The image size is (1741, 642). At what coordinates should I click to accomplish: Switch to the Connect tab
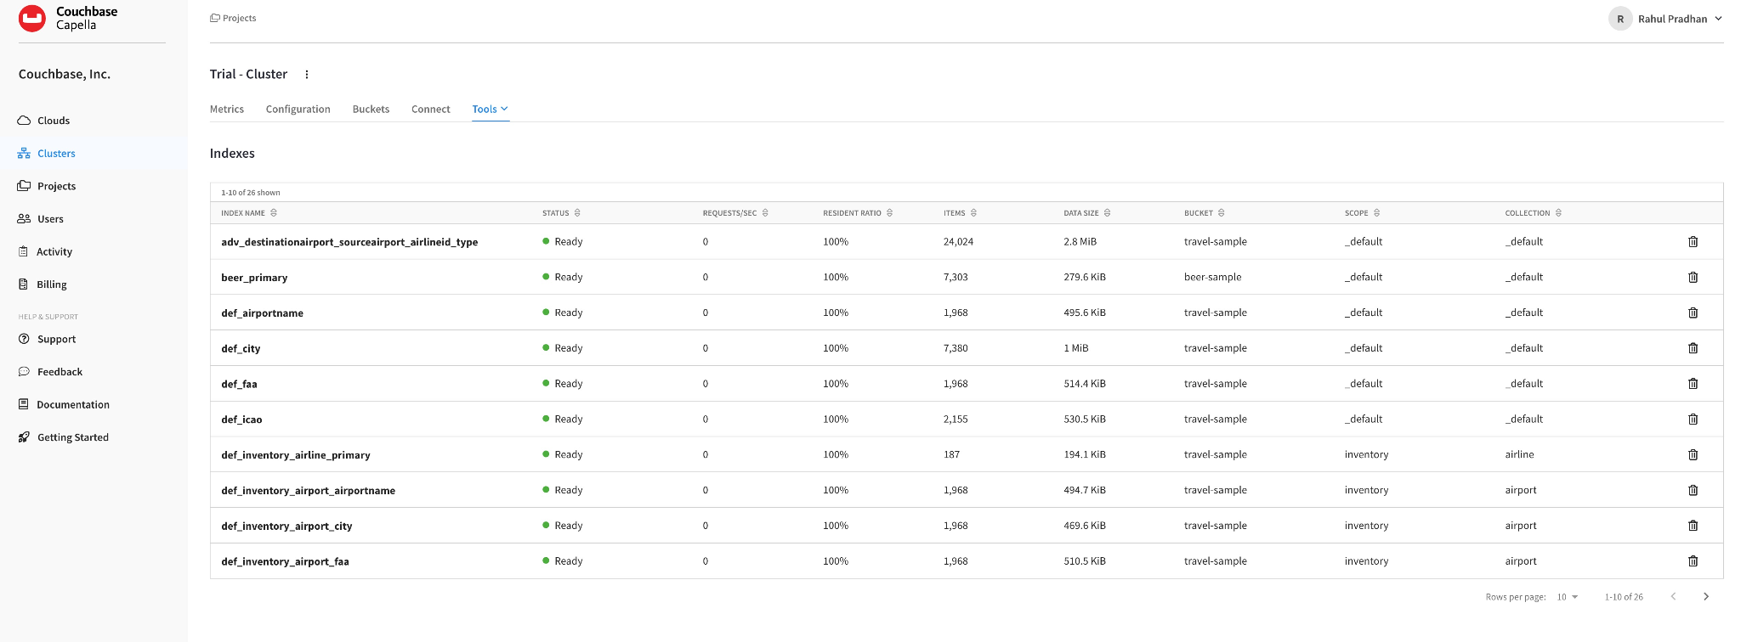click(x=431, y=110)
